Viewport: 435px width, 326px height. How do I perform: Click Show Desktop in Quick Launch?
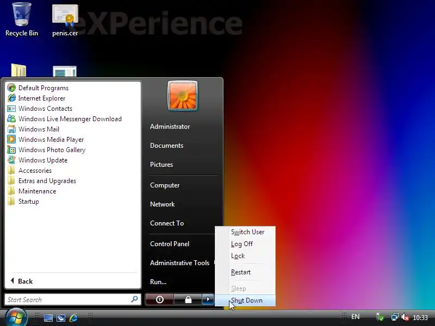pyautogui.click(x=48, y=318)
